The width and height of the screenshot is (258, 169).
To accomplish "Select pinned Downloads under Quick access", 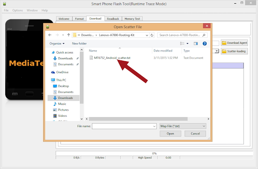I will 65,58.
